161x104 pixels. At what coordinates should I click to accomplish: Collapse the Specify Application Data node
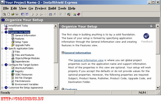(2, 49)
